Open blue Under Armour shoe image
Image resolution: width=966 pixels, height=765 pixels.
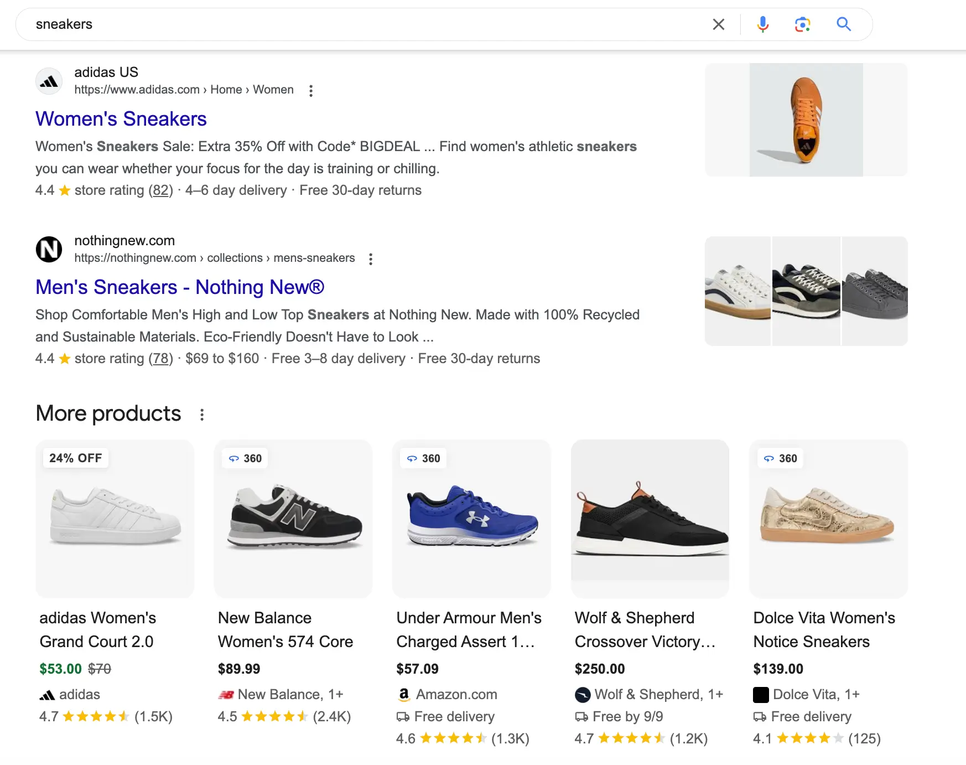pos(471,519)
